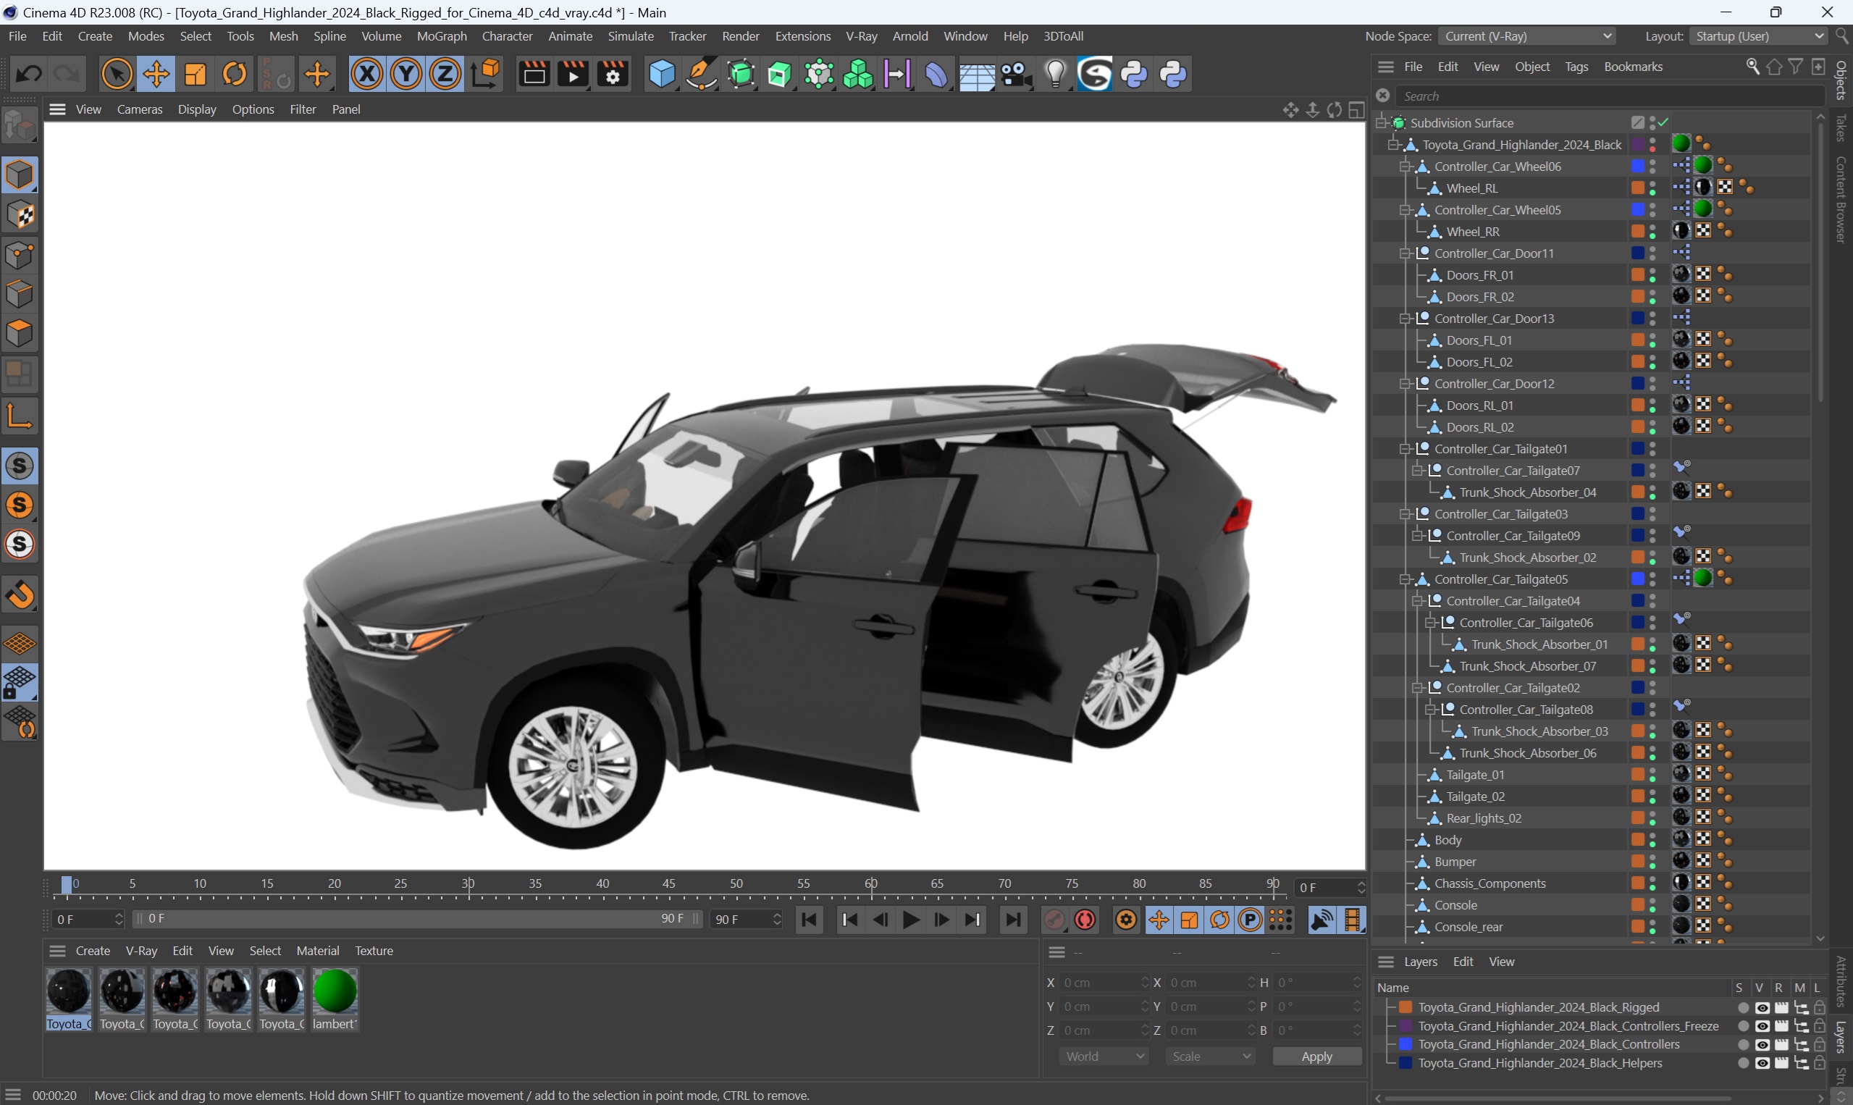1853x1105 pixels.
Task: Click the Object Manager search field
Action: [x=1610, y=96]
